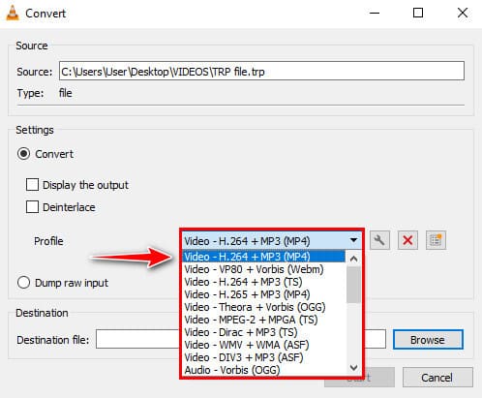The image size is (482, 398).
Task: Click scroll down arrow in profile list
Action: pos(354,367)
